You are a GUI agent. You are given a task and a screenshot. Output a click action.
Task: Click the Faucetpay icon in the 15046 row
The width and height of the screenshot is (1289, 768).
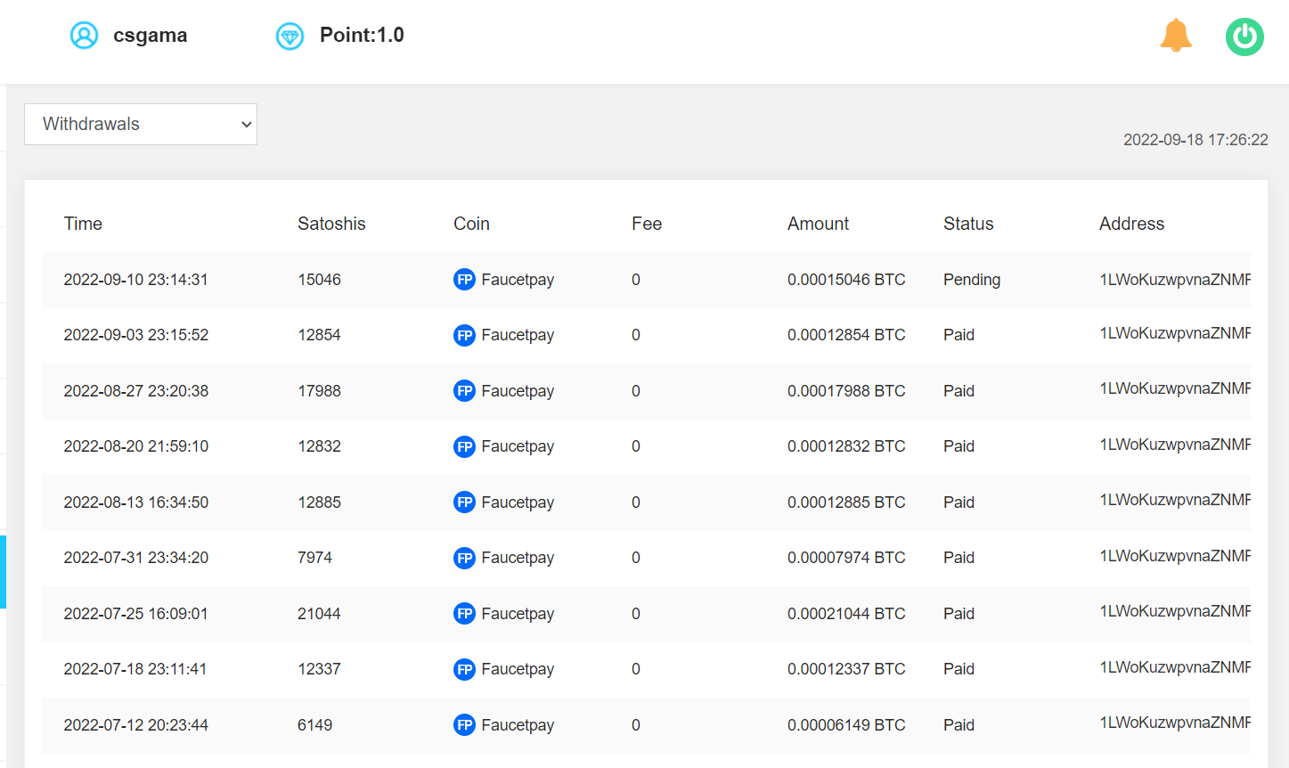464,280
